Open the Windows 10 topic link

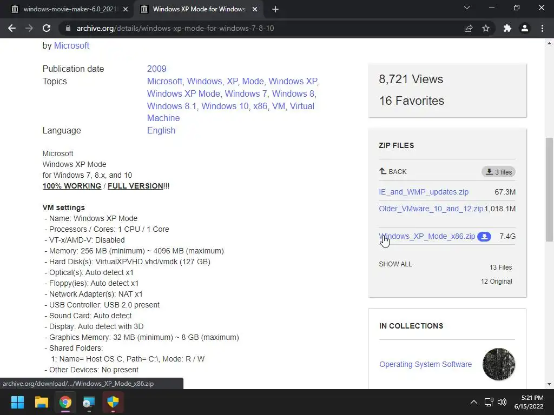[225, 106]
